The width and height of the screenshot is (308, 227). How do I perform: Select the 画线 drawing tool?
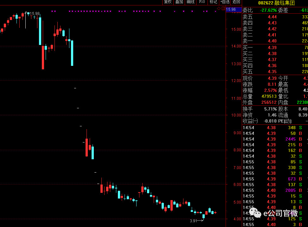[x=190, y=2]
